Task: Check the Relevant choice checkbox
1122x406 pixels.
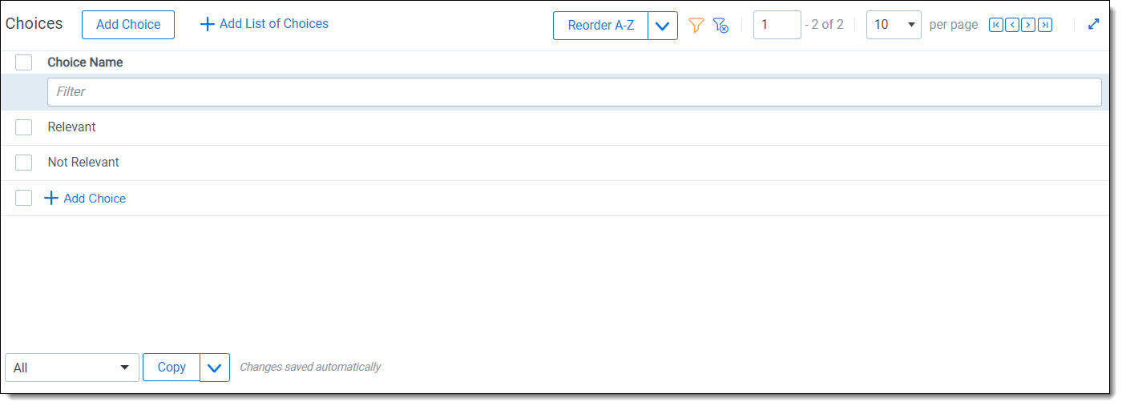Action: coord(24,127)
